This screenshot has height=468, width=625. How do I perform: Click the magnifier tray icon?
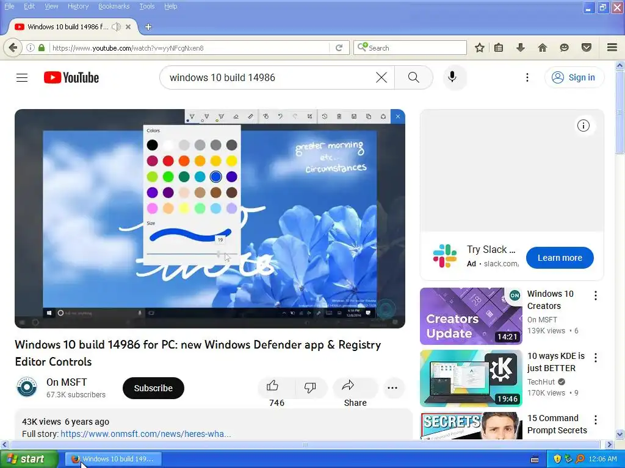[580, 459]
